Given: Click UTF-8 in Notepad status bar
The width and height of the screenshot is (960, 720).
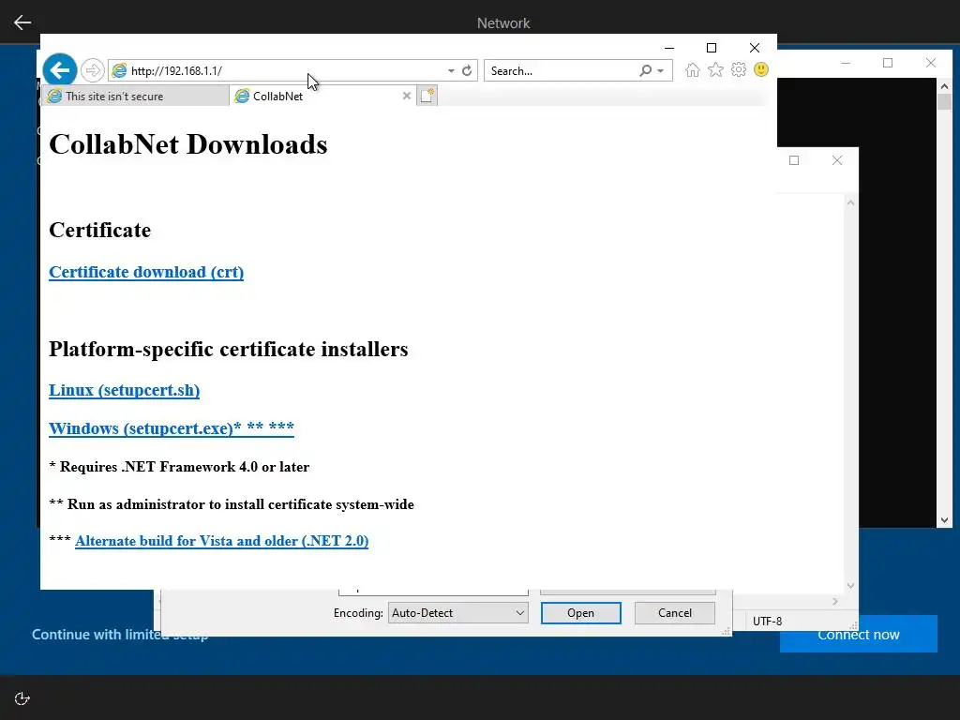Looking at the screenshot, I should (x=767, y=621).
